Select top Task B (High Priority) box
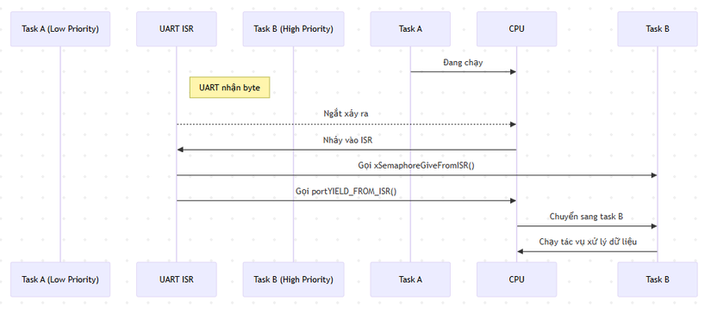This screenshot has width=711, height=319. [293, 29]
